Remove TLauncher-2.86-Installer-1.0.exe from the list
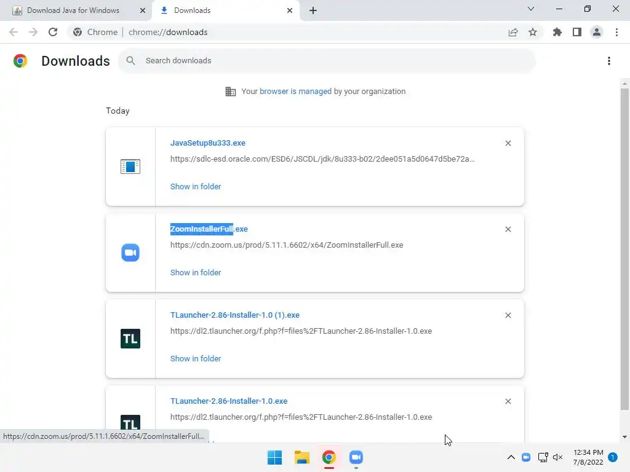Image resolution: width=630 pixels, height=472 pixels. click(x=508, y=401)
